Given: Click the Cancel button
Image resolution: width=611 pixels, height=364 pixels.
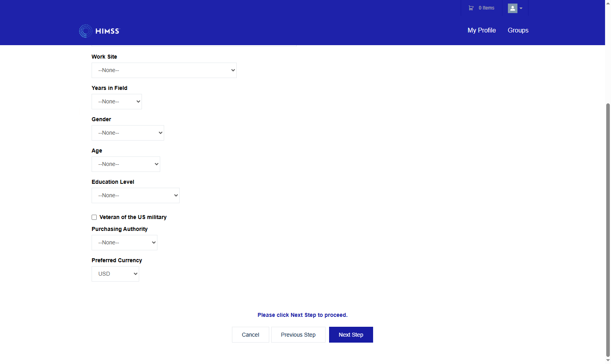Looking at the screenshot, I should click(x=251, y=335).
